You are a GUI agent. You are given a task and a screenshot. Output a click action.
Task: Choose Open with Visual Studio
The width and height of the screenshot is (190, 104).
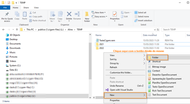(125, 90)
